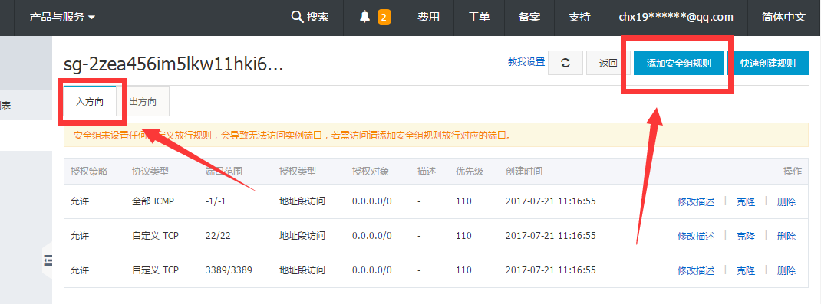Click the notification count badge 2
Image resolution: width=821 pixels, height=304 pixels.
click(x=384, y=18)
